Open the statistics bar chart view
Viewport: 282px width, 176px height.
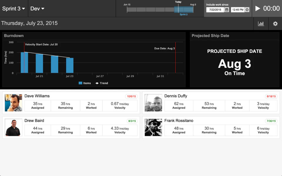point(261,23)
